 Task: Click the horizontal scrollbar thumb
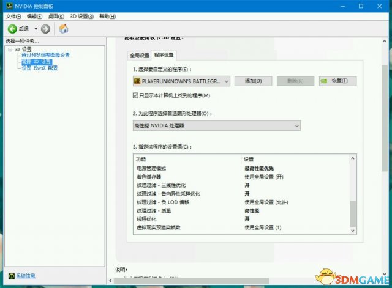[x=192, y=281]
